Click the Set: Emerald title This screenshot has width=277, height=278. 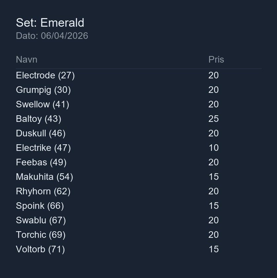pyautogui.click(x=50, y=23)
